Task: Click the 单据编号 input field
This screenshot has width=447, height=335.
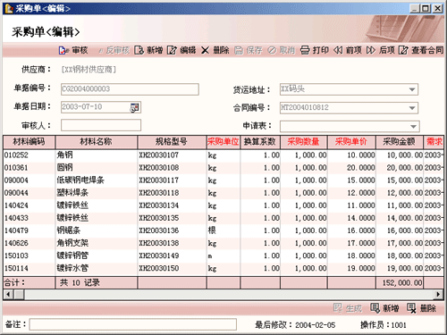Action: pyautogui.click(x=130, y=89)
